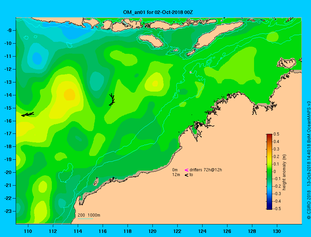Click latitude axis label -15
The image size is (311, 237).
click(x=8, y=108)
